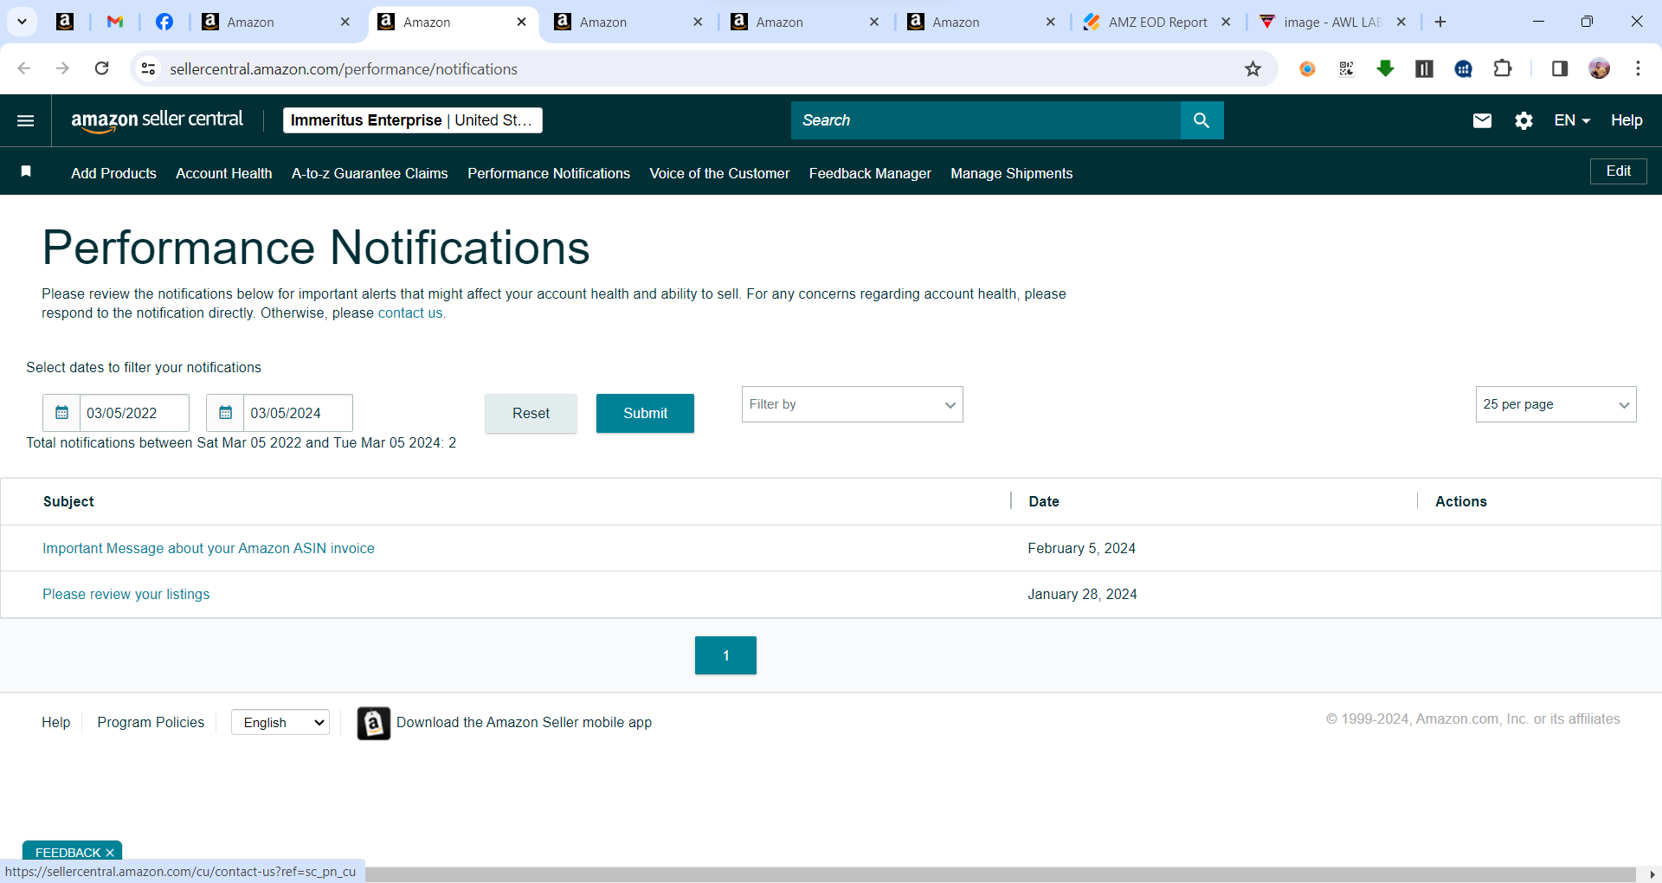Open the pinned Amazon tab
The height and width of the screenshot is (883, 1662).
65,22
